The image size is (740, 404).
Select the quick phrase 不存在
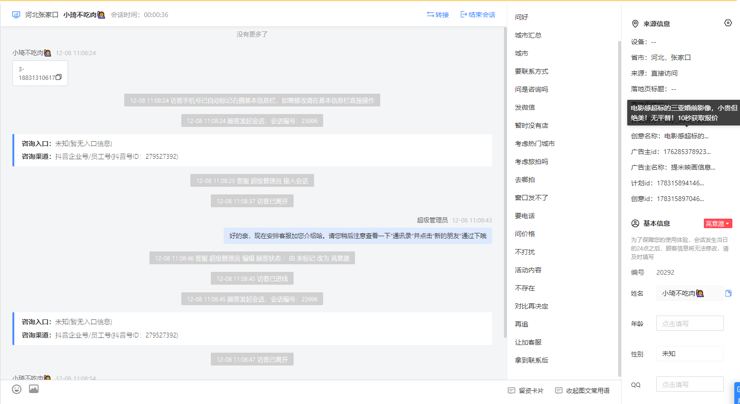coord(525,288)
